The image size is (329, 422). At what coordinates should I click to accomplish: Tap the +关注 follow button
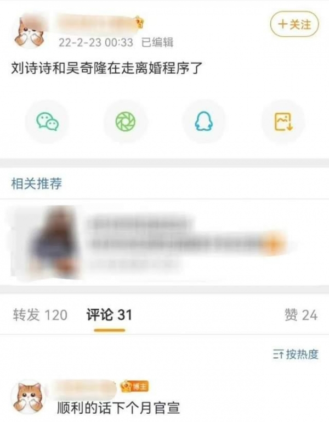(294, 25)
